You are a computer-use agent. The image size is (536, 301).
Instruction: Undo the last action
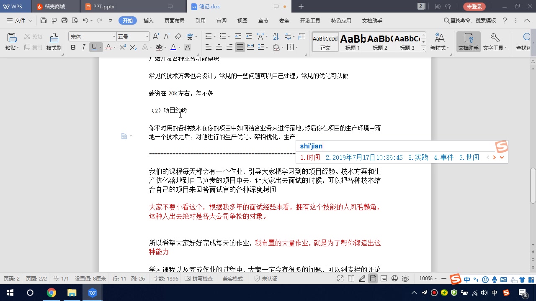pos(85,20)
